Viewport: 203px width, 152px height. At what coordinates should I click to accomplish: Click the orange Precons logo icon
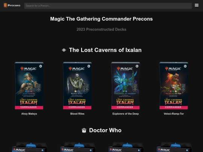coord(5,5)
